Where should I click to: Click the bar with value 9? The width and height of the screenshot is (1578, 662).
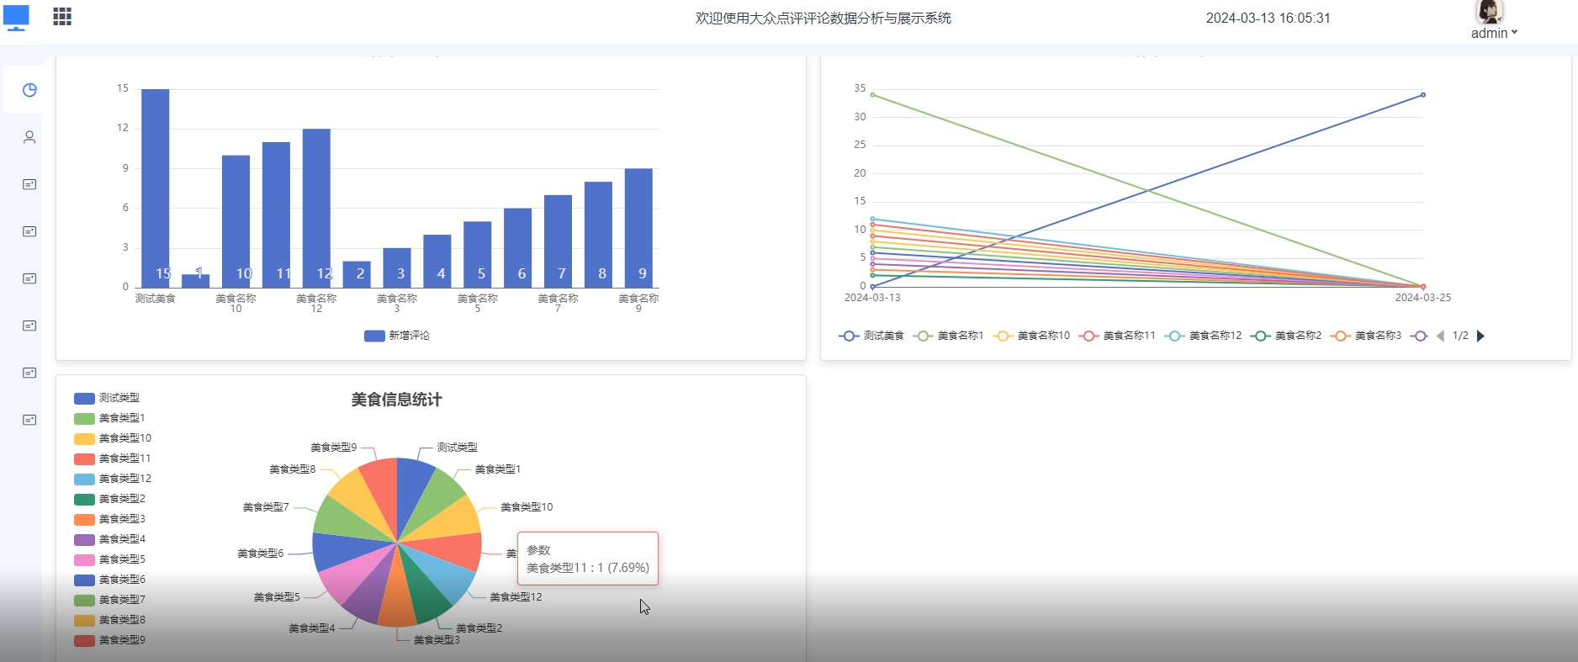[638, 228]
